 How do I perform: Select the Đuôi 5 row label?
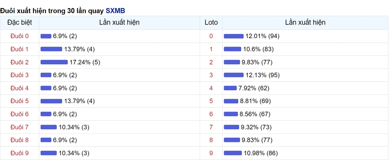pos(19,101)
